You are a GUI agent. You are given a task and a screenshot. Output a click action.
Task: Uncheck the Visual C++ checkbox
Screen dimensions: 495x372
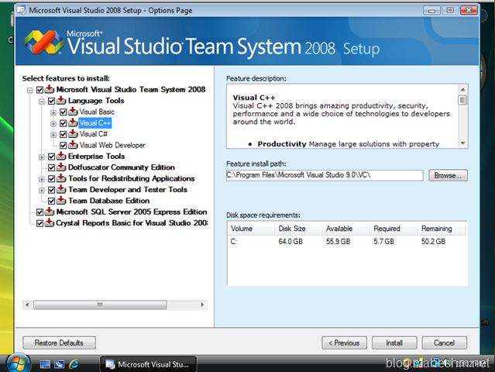[x=64, y=123]
